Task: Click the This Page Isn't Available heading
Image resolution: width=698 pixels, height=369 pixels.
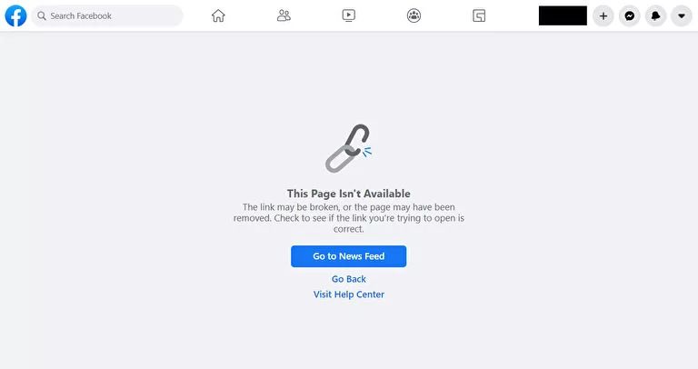Action: (349, 194)
